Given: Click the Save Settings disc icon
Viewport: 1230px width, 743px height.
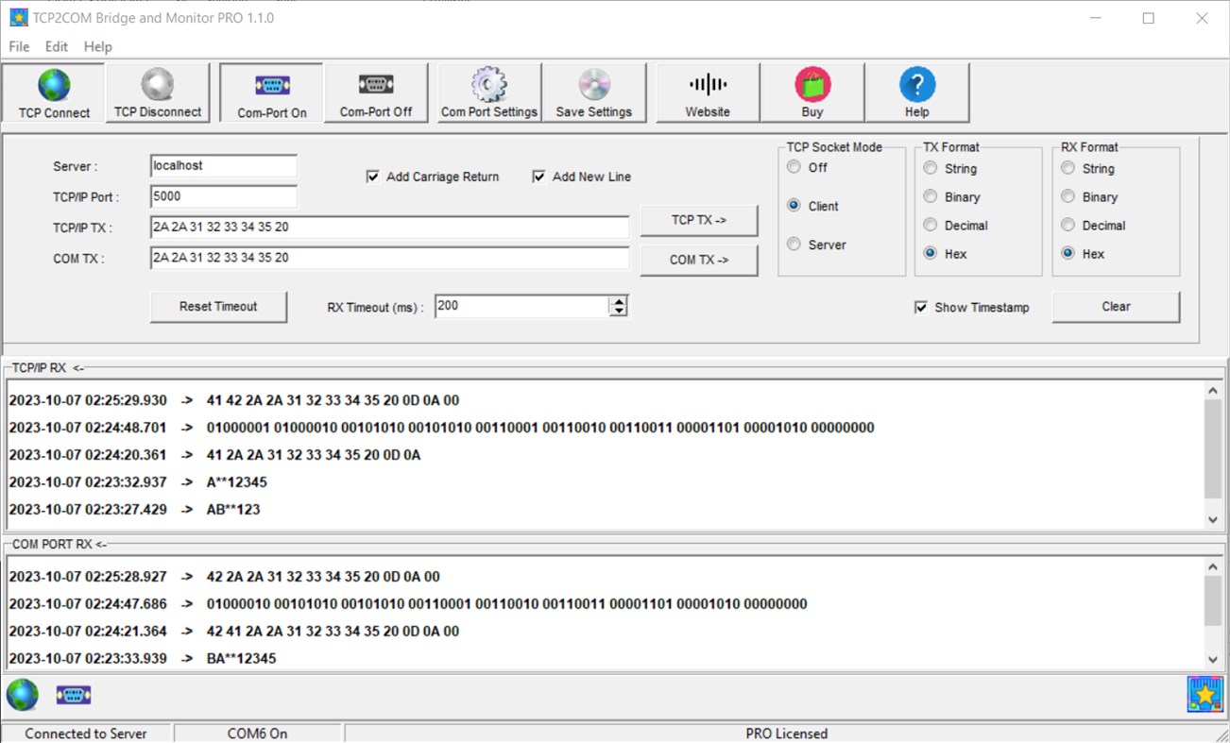Looking at the screenshot, I should coord(595,92).
